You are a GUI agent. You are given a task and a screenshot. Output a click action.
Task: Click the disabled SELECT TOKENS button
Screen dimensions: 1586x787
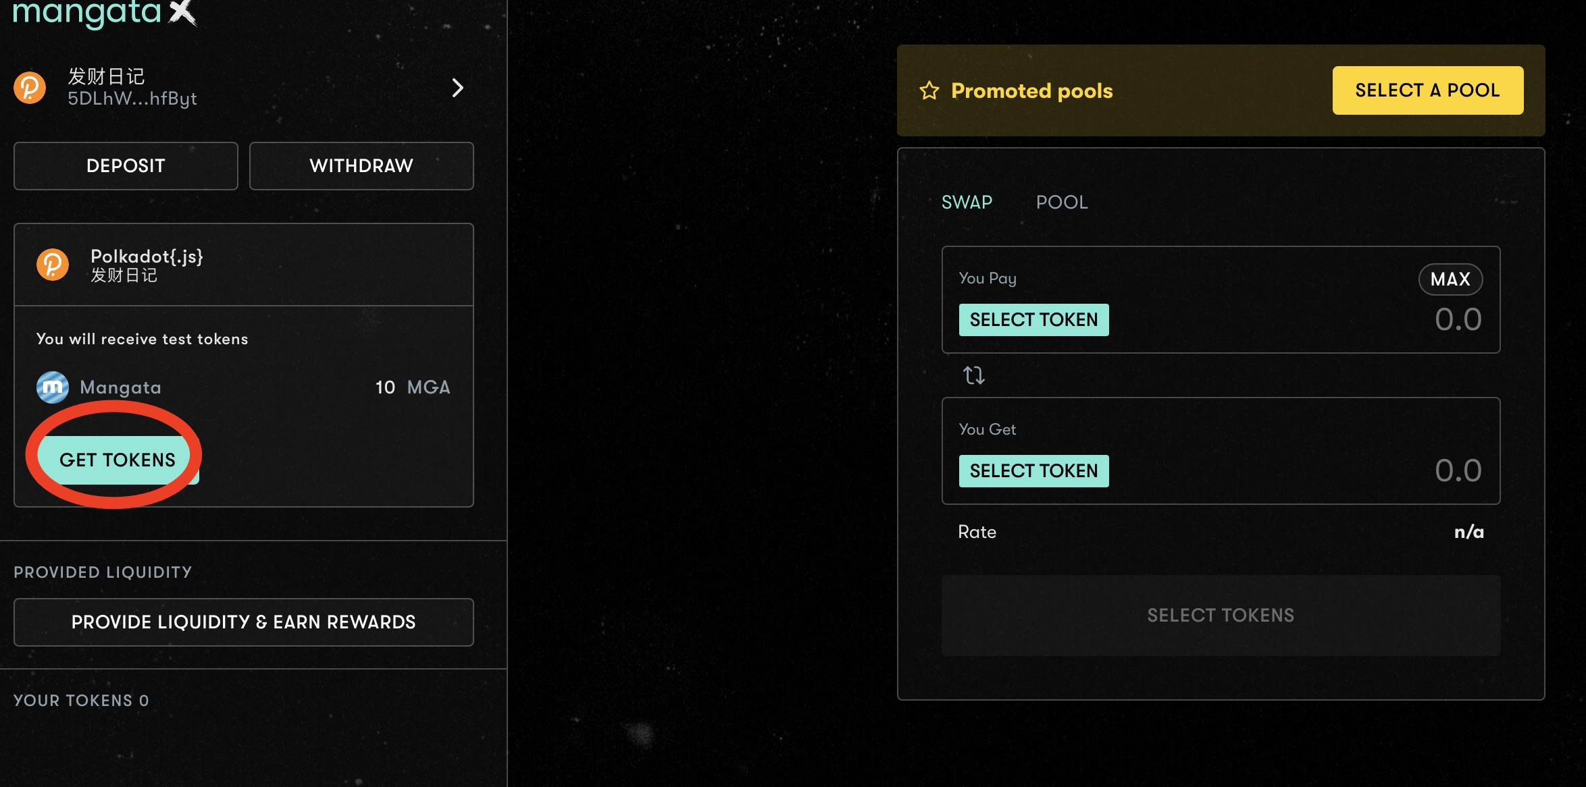(1221, 616)
